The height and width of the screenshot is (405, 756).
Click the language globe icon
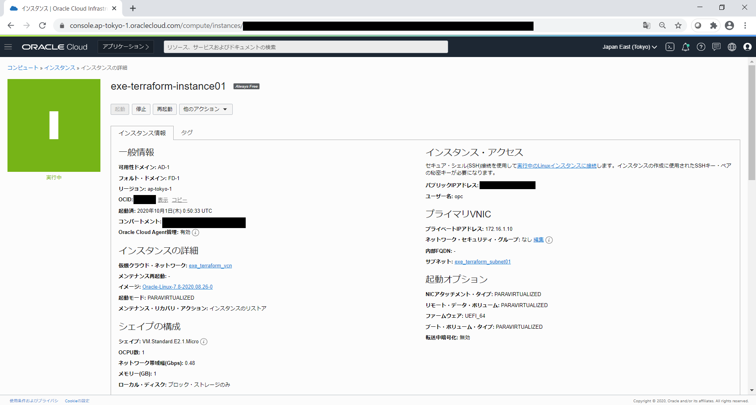[732, 47]
